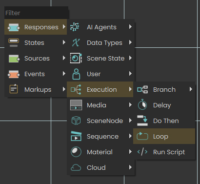Open the Events menu entry

click(x=36, y=74)
